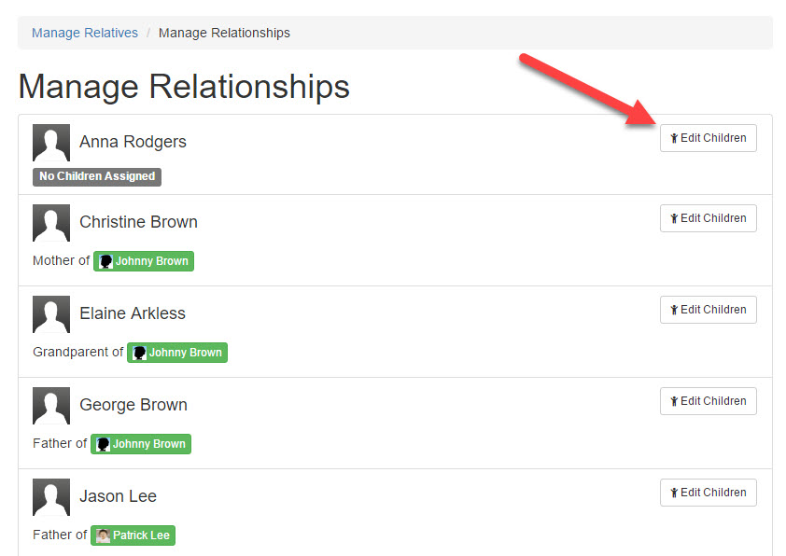Open Edit Children for George Brown
Image resolution: width=786 pixels, height=556 pixels.
click(708, 401)
